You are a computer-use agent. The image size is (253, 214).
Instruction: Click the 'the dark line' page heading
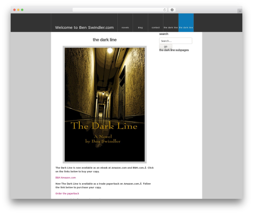click(105, 40)
